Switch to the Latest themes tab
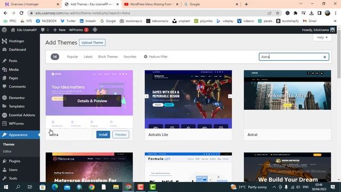The image size is (341, 192). click(x=88, y=57)
